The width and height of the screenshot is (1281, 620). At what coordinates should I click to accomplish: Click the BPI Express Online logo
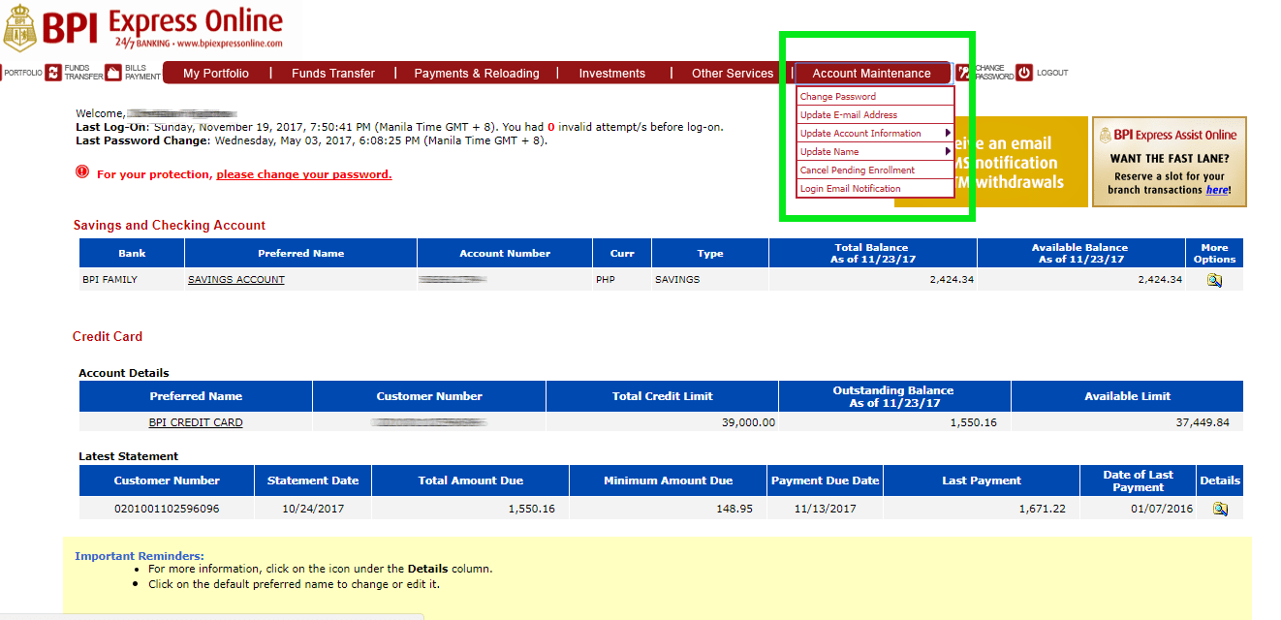pos(145,26)
